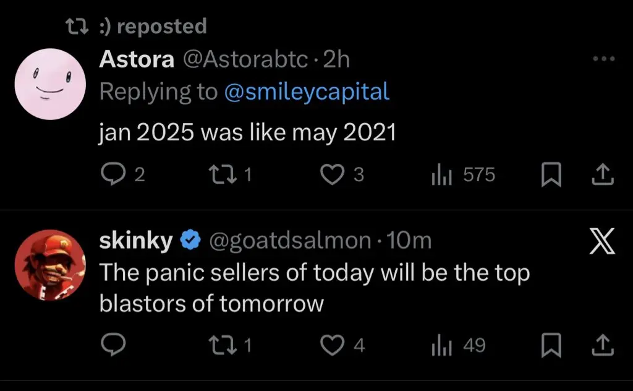Bookmark Astora's tweet
This screenshot has width=633, height=391.
point(550,176)
